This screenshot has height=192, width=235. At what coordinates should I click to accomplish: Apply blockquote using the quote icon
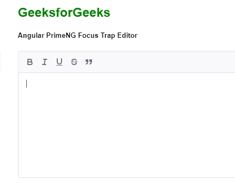click(x=89, y=62)
